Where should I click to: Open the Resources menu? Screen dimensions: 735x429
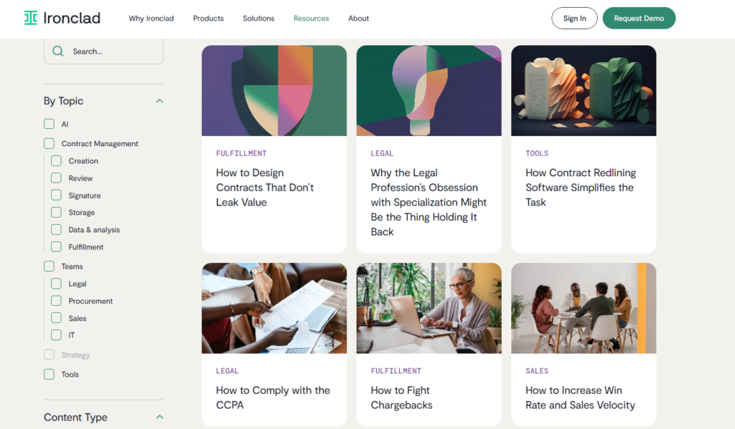[x=311, y=19]
